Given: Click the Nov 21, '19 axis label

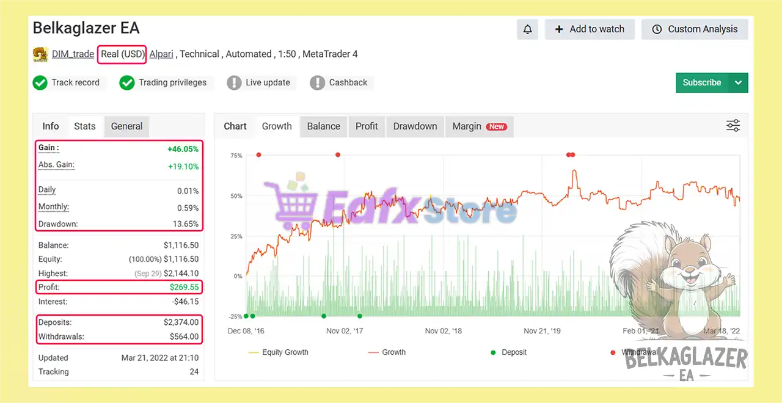Looking at the screenshot, I should (542, 330).
